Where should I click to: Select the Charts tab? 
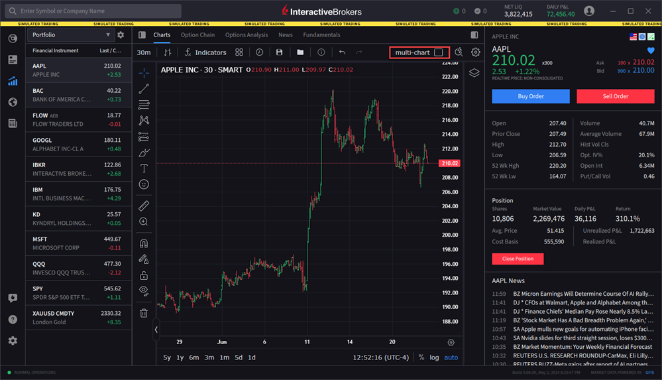coord(162,34)
